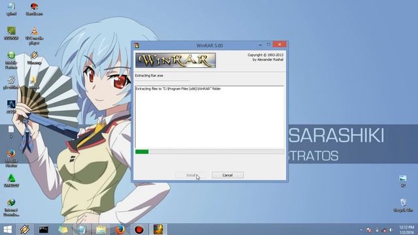418x235 pixels.
Task: Open the Windows Start button
Action: 7,229
